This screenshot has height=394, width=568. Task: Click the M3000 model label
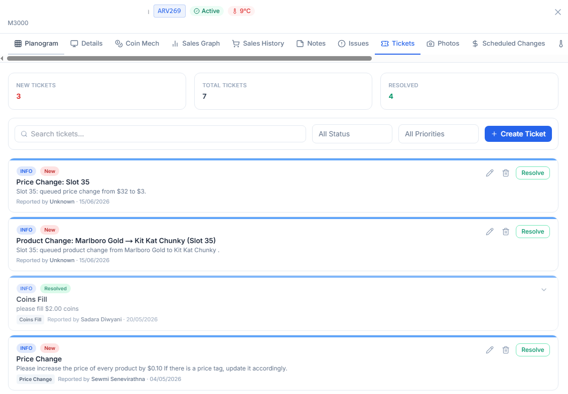tap(18, 23)
